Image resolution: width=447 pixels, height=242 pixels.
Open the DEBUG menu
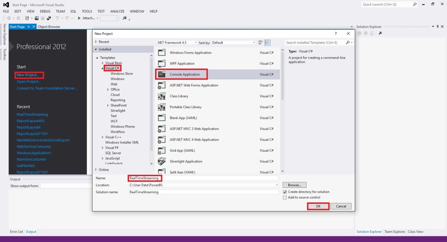pos(45,11)
